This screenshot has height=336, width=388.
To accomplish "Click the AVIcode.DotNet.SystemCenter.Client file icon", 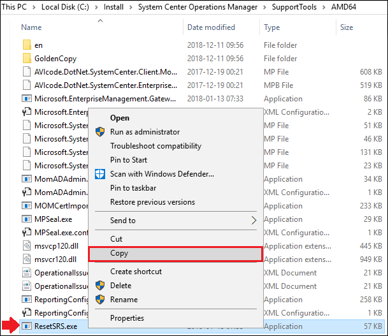I will point(27,72).
